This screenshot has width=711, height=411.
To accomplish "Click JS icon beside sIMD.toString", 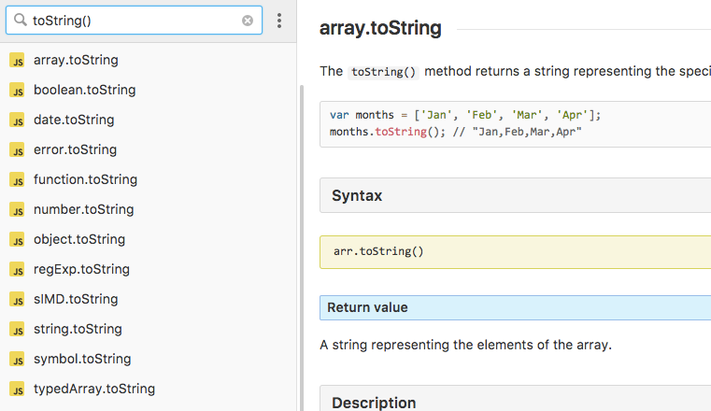I will point(17,300).
